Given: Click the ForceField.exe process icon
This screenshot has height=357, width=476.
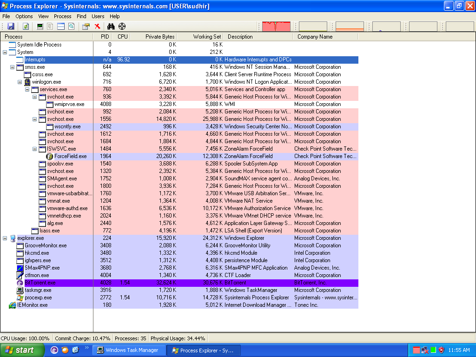Looking at the screenshot, I should (49, 156).
